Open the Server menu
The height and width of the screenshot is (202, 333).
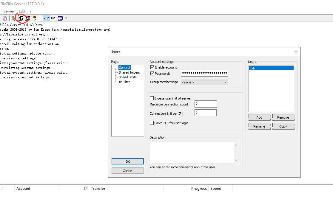click(x=9, y=11)
